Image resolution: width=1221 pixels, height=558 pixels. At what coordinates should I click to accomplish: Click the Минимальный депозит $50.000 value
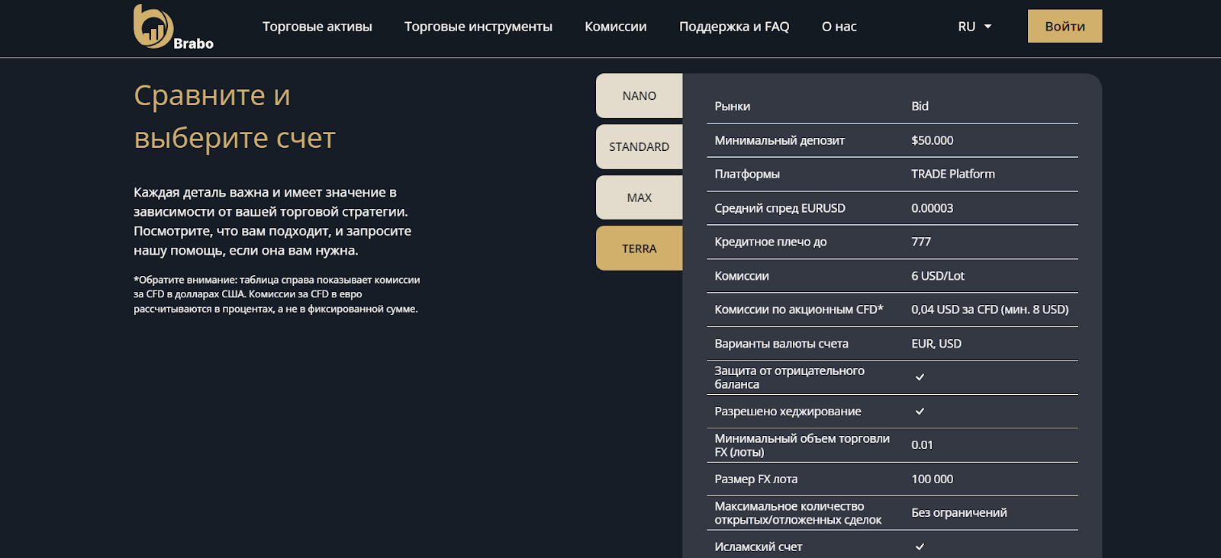[932, 140]
